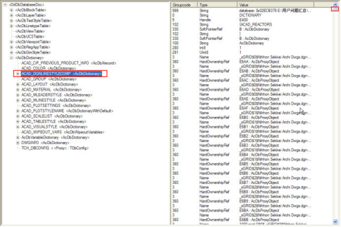Collapse the AcDbDictionary node
The image size is (341, 227).
click(x=11, y=58)
